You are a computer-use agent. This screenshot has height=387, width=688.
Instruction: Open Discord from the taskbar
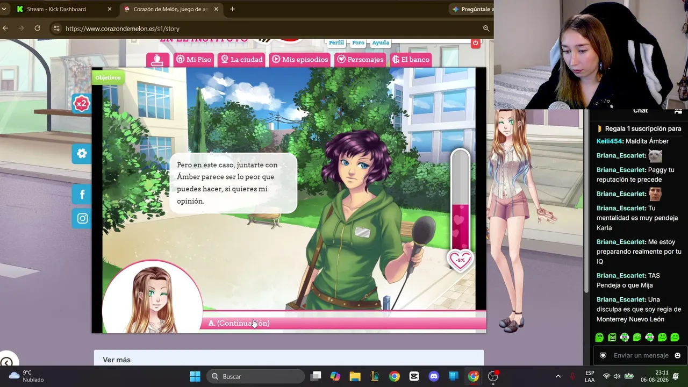pyautogui.click(x=434, y=376)
